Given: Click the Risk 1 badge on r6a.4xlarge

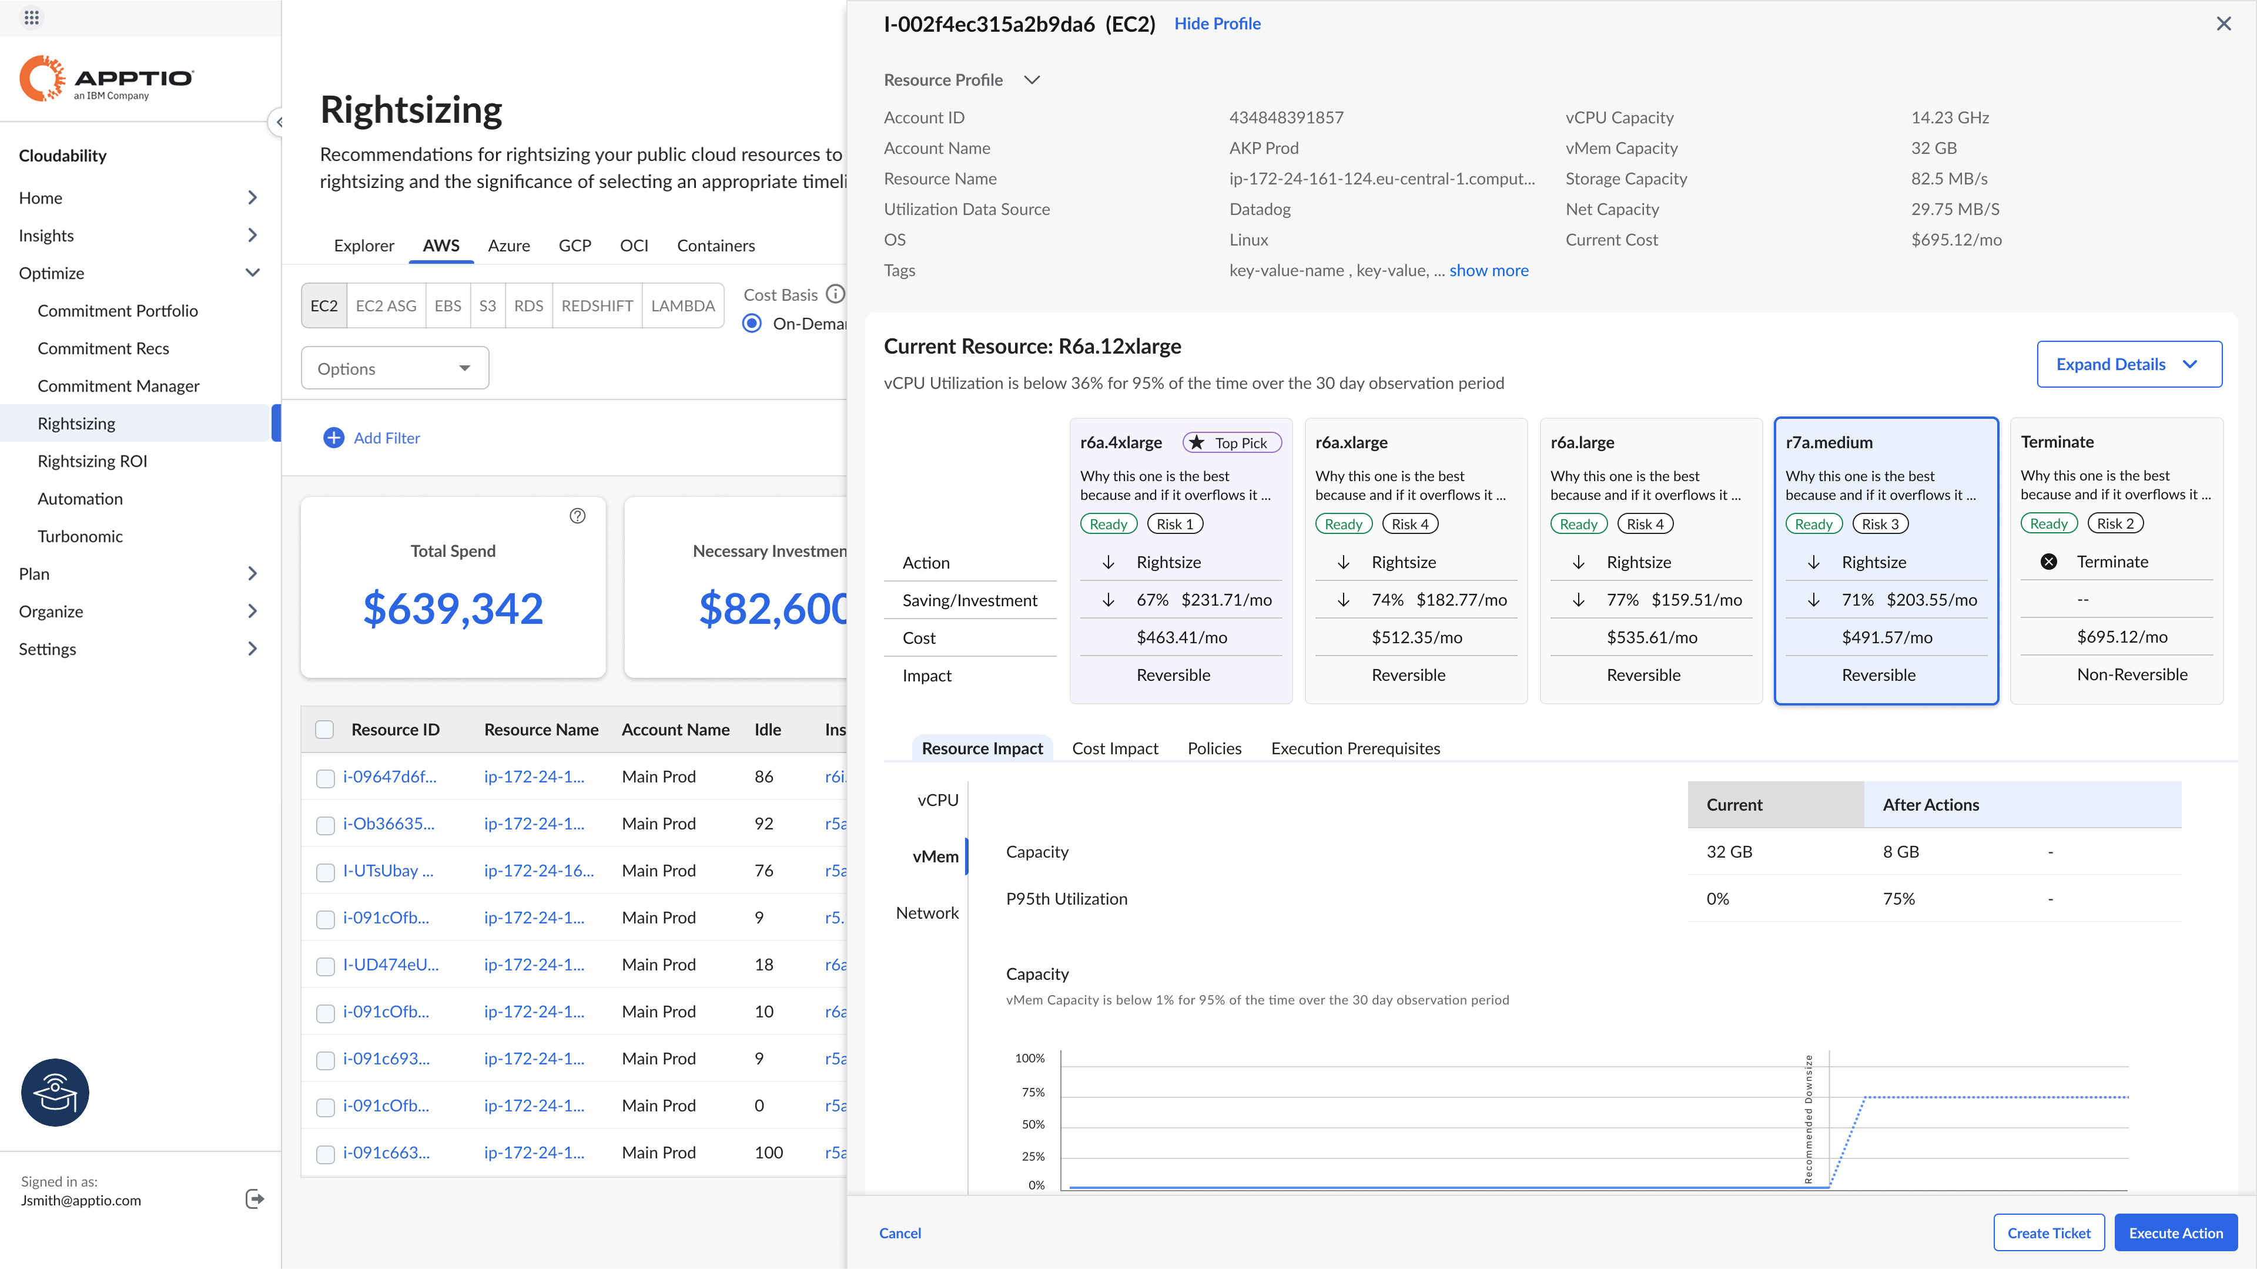Looking at the screenshot, I should [x=1175, y=524].
